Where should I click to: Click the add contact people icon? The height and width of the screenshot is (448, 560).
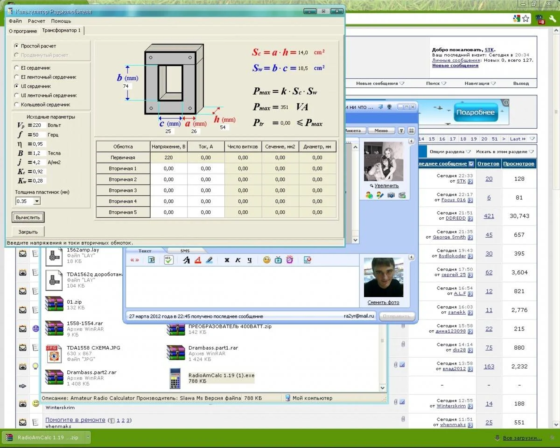point(369,195)
